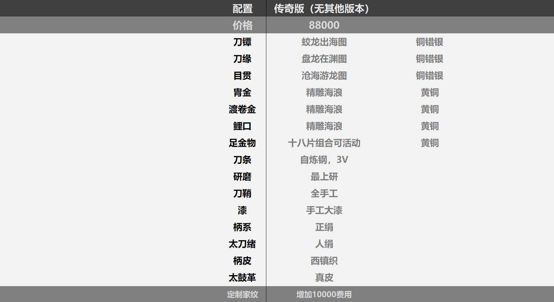This screenshot has width=554, height=302.
Task: Click the 配置 header label
Action: pos(242,8)
